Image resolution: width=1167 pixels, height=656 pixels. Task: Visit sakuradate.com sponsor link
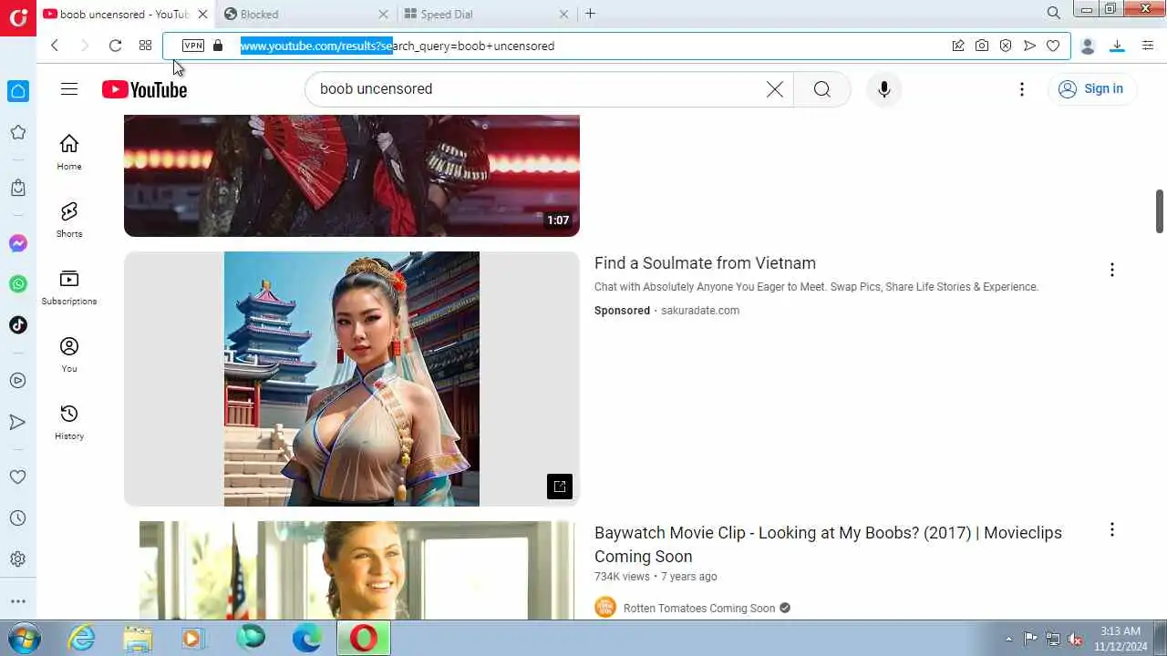pos(700,311)
